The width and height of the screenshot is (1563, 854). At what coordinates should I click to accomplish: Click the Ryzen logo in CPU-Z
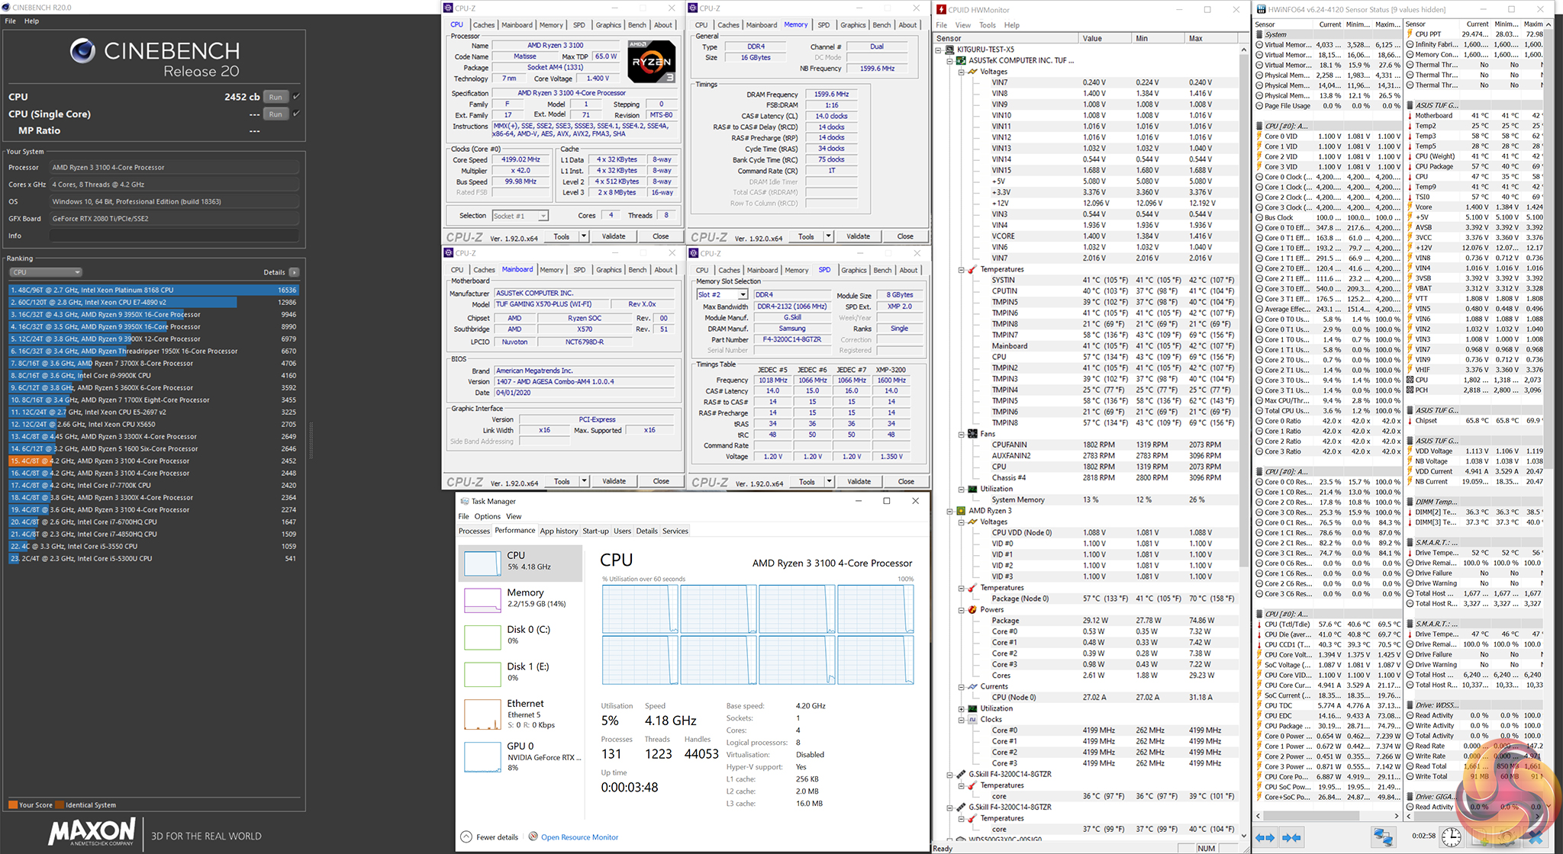tap(651, 61)
